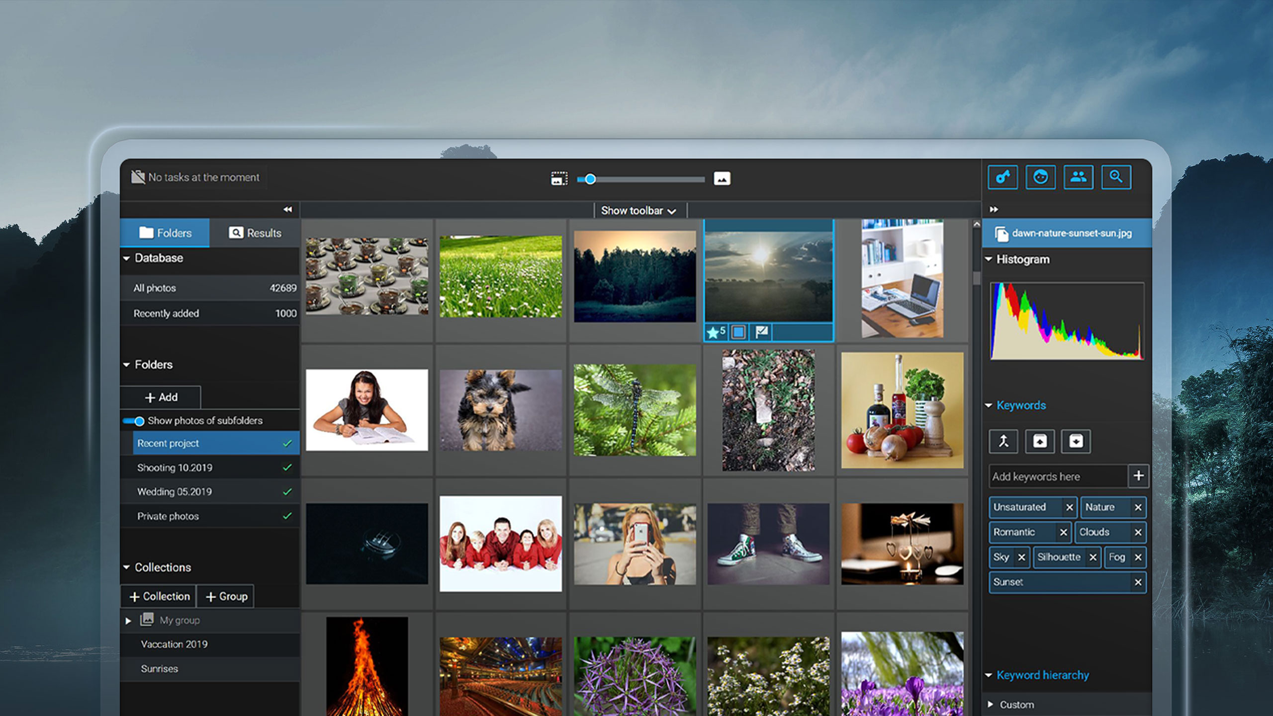
Task: Click the key icon button
Action: (x=1002, y=177)
